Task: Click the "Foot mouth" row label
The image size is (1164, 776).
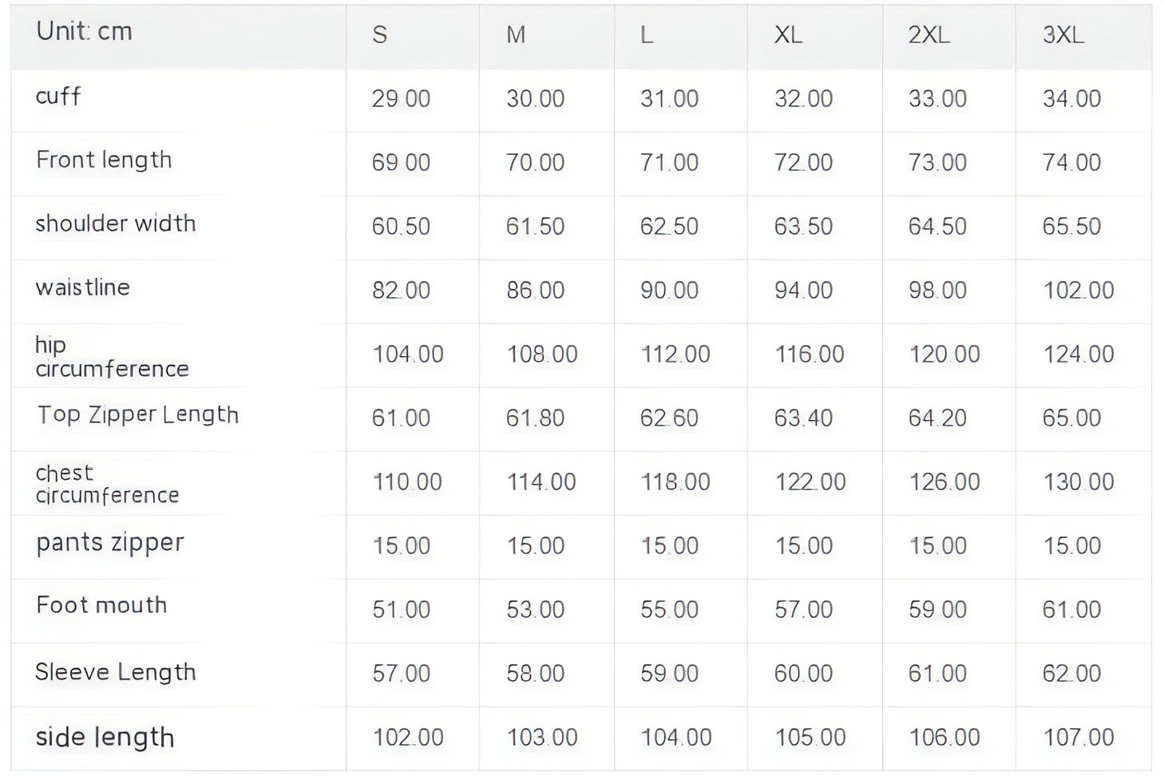Action: pyautogui.click(x=101, y=605)
